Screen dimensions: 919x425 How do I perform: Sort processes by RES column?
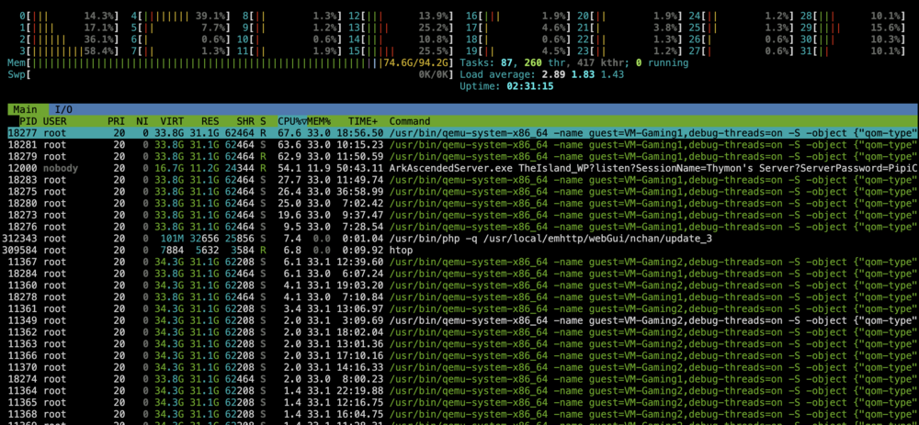pos(210,121)
